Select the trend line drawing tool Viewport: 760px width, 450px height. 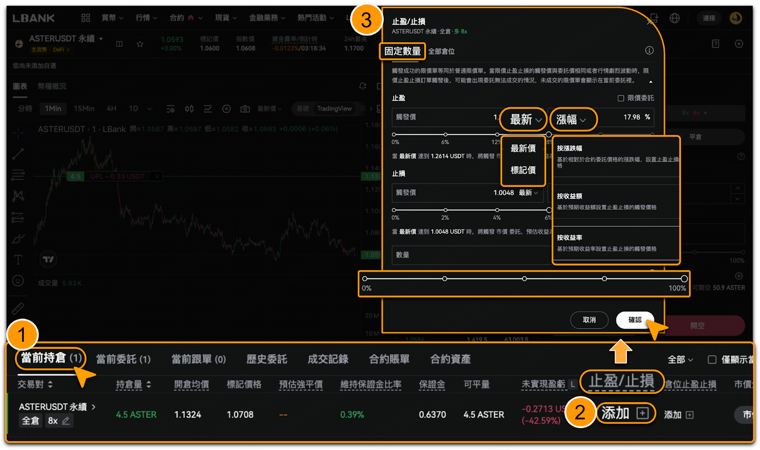(x=18, y=154)
